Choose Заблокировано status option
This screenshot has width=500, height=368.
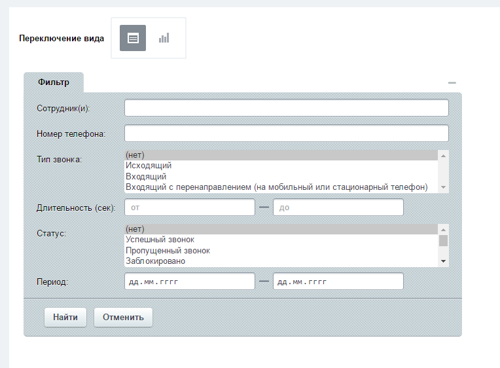pos(155,261)
